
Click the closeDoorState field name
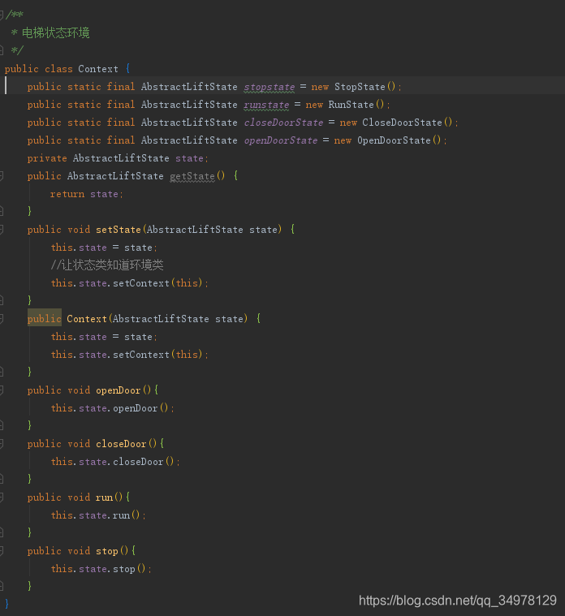pos(283,123)
